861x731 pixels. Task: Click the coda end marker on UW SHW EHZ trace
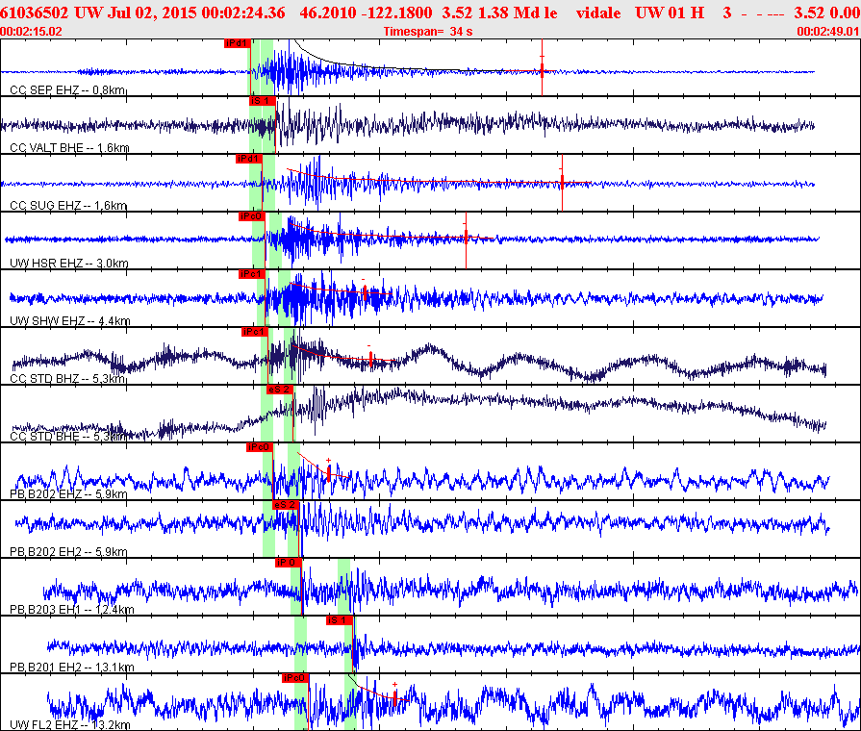(x=366, y=293)
